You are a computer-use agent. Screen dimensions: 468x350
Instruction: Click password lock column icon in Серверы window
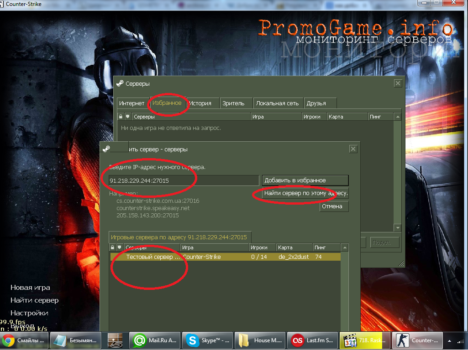[x=121, y=117]
